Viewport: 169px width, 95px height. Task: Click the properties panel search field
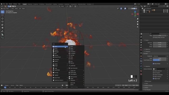tap(154, 34)
